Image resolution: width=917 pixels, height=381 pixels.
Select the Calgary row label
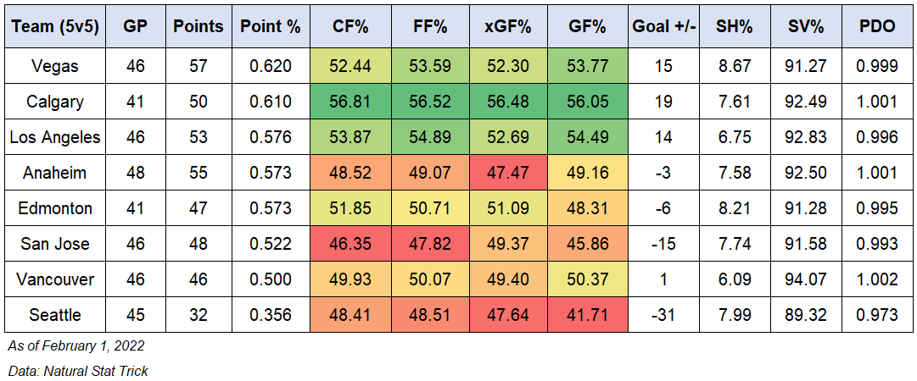[55, 102]
